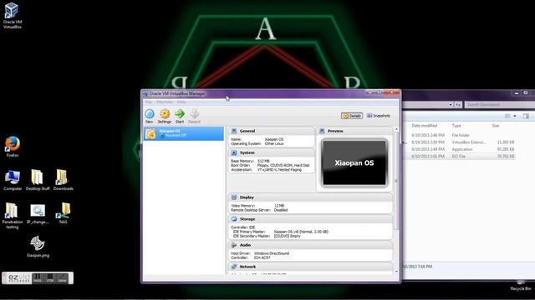Select the File folder row in Explorer
The width and height of the screenshot is (535, 300).
point(459,135)
